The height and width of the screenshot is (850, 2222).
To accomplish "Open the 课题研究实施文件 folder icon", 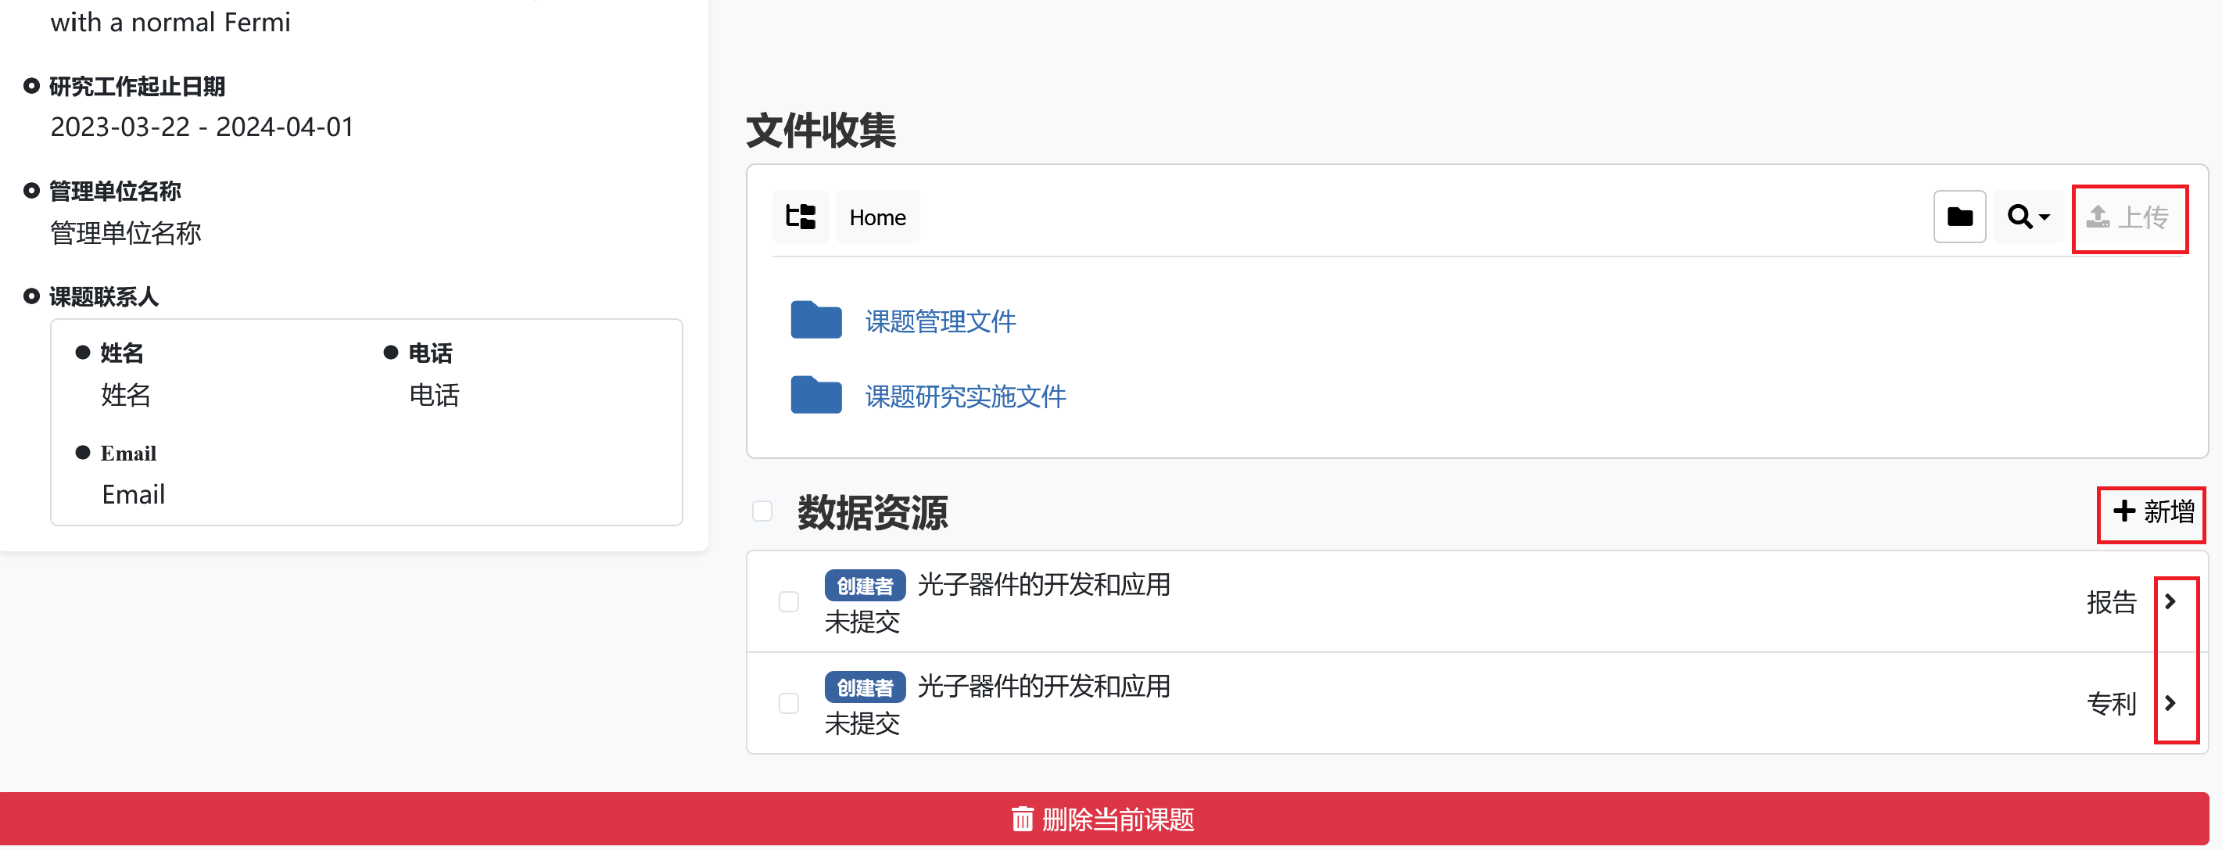I will click(x=816, y=395).
